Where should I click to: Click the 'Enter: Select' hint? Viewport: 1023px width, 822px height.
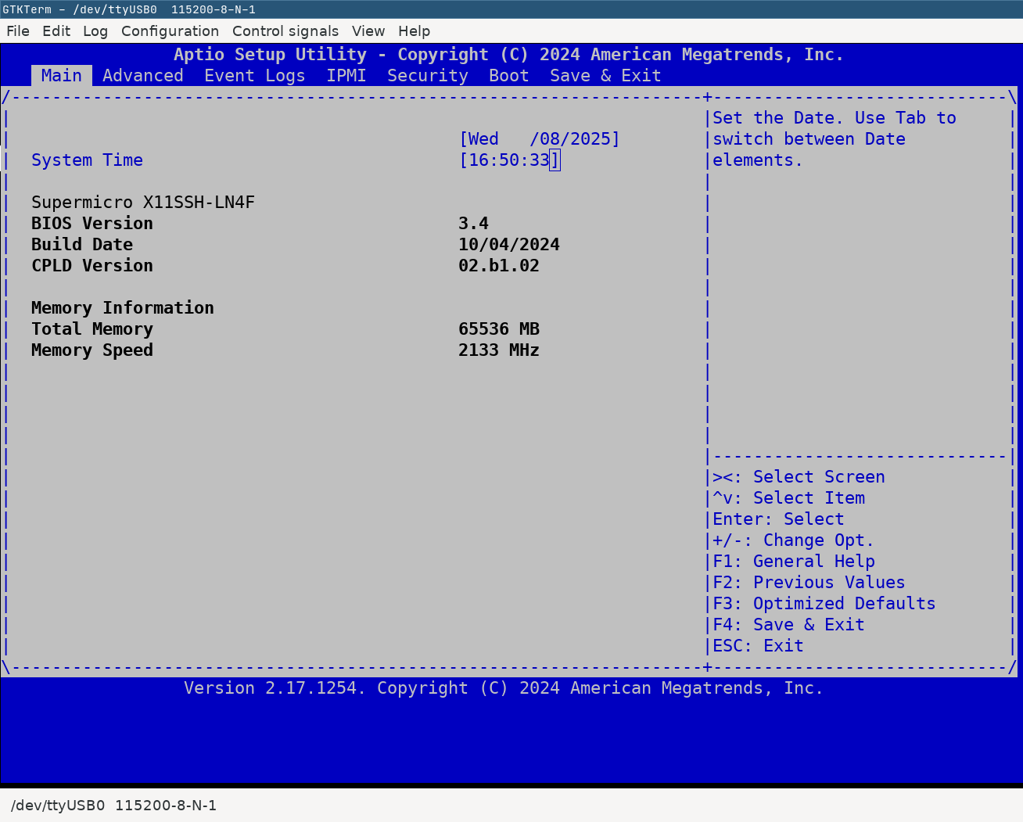click(x=779, y=519)
